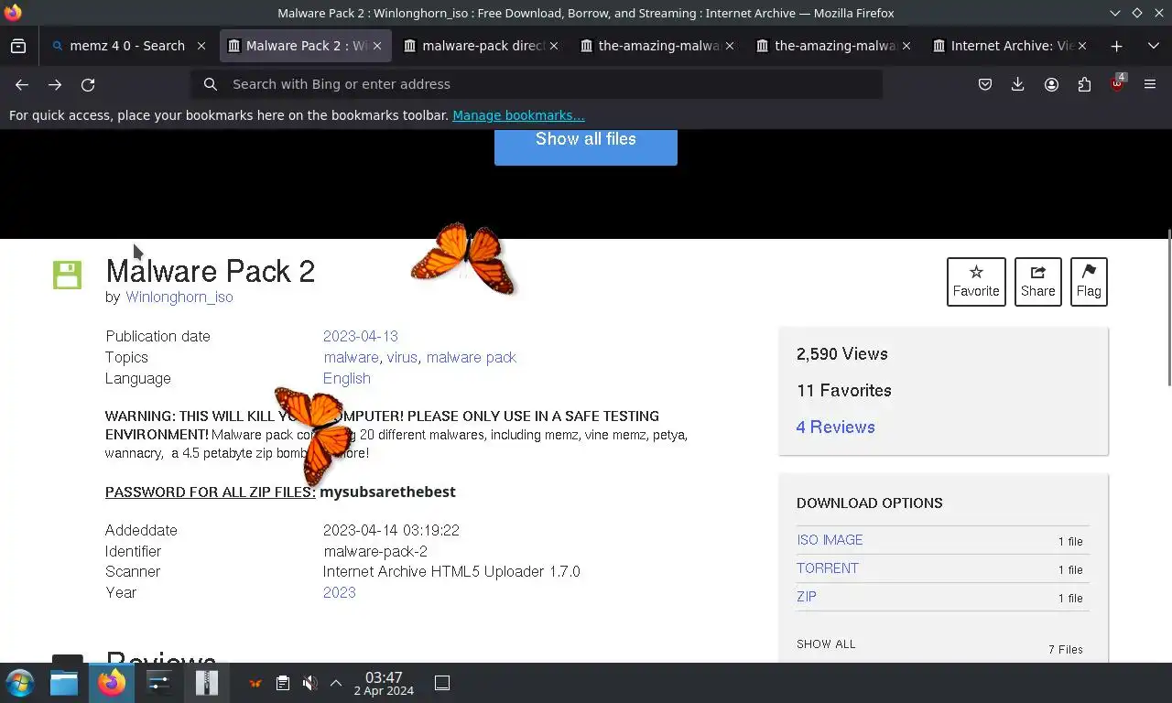
Task: Jump to the 4 Reviews link
Action: (836, 427)
